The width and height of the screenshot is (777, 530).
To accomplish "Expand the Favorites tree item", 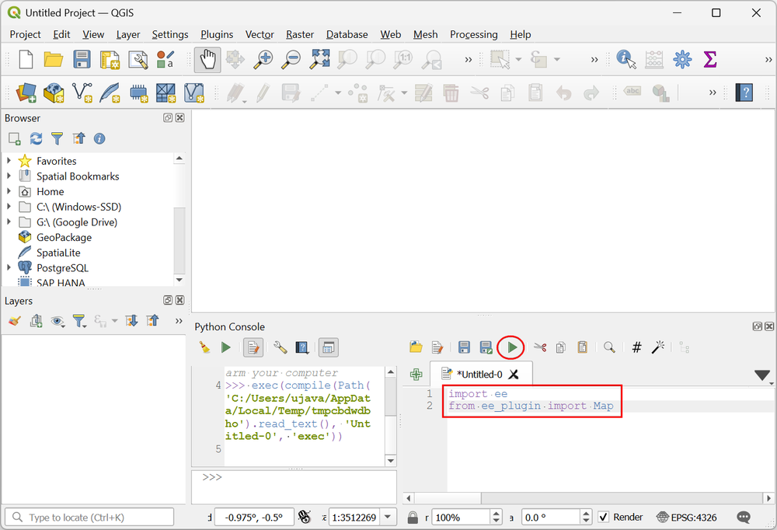I will (x=9, y=161).
